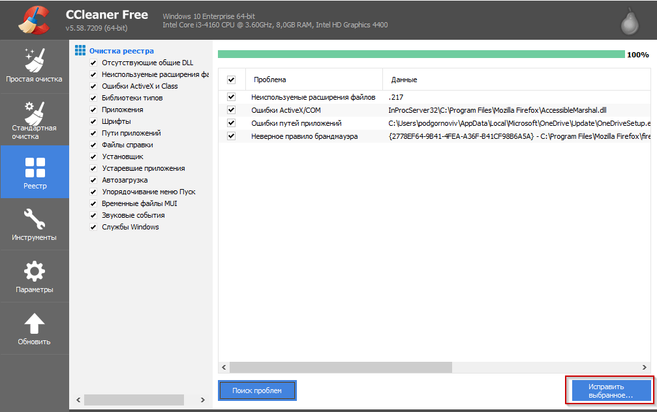The height and width of the screenshot is (412, 657).
Task: Click the left panel scrollbar thumb
Action: click(x=134, y=400)
